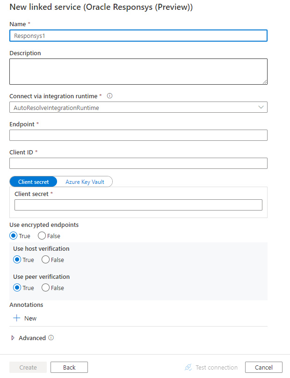Select the Client secret tab
The image size is (290, 378).
[x=33, y=182]
